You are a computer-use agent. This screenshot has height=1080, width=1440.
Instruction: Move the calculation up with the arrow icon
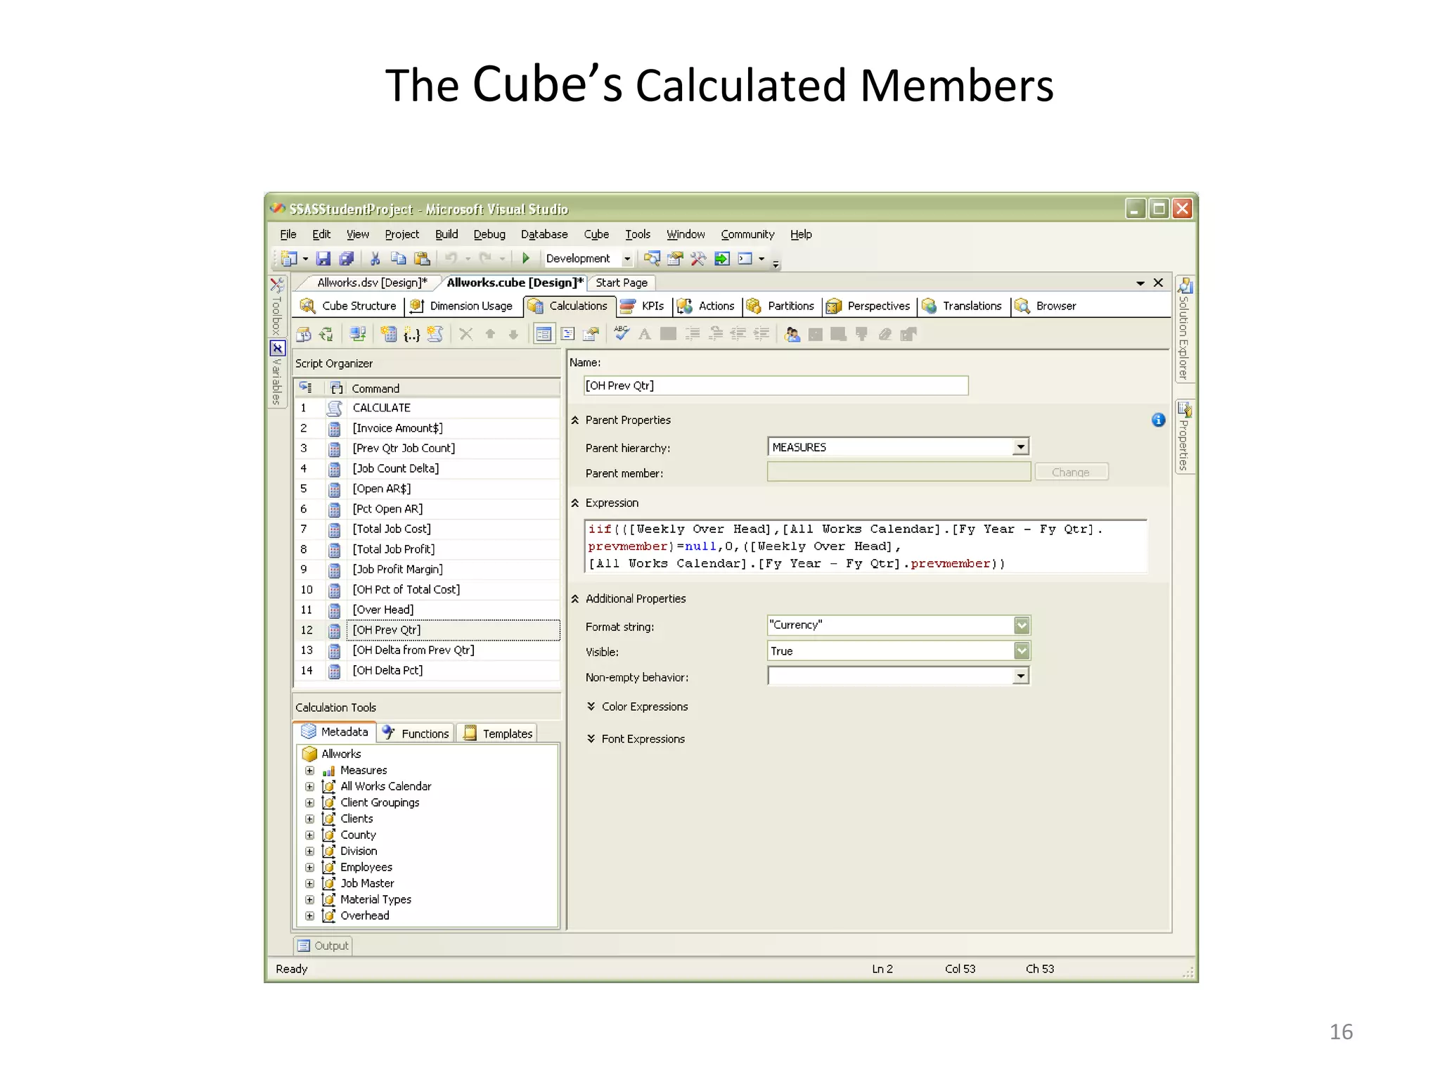[490, 335]
